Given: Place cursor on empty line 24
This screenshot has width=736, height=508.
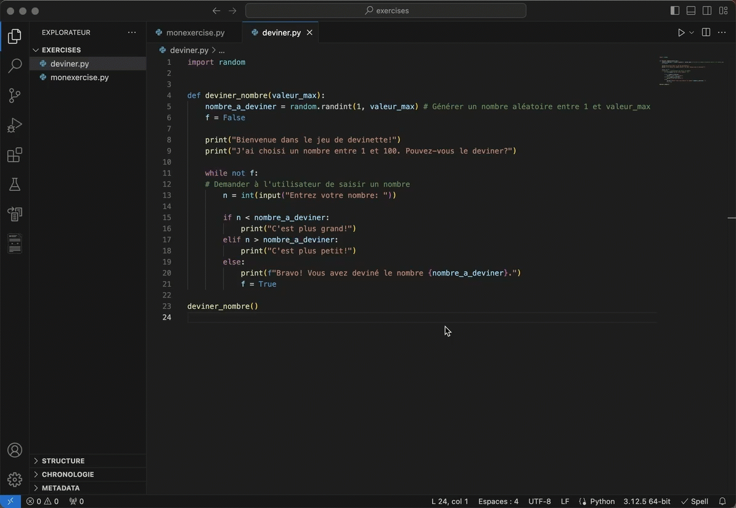Looking at the screenshot, I should [422, 317].
